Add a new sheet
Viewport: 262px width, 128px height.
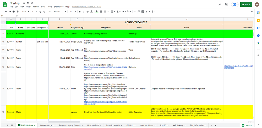[x=8, y=125]
